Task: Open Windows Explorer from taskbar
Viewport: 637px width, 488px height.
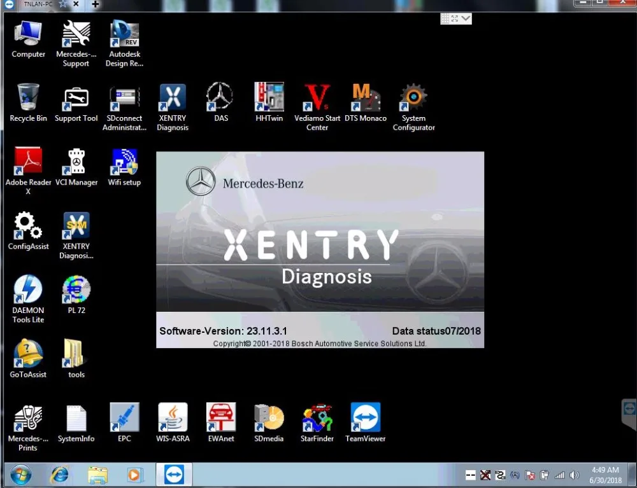Action: [97, 475]
